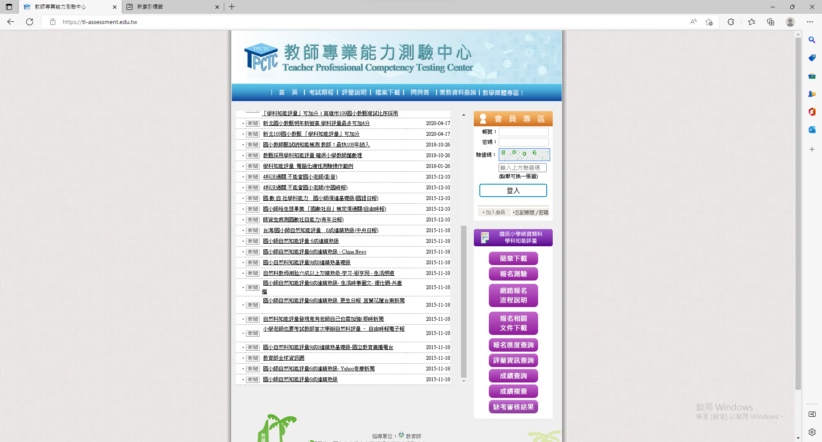
Task: Open browser extensions puzzle icon
Action: pos(731,22)
